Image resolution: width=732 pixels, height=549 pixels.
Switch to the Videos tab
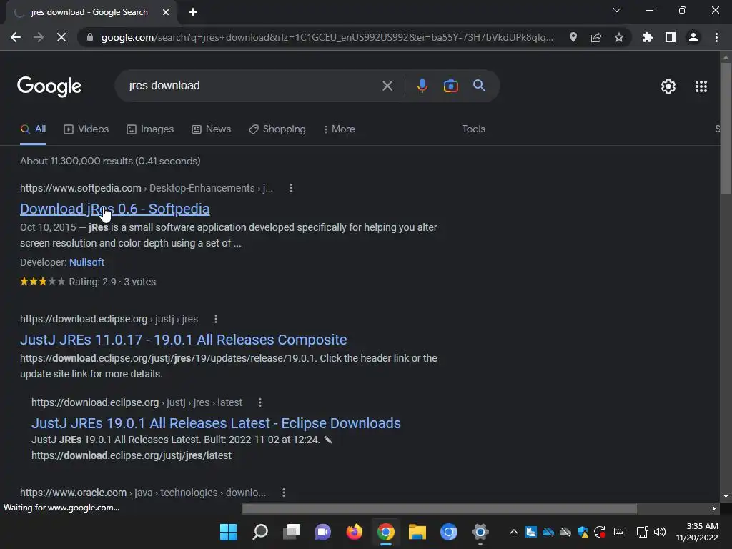point(86,129)
